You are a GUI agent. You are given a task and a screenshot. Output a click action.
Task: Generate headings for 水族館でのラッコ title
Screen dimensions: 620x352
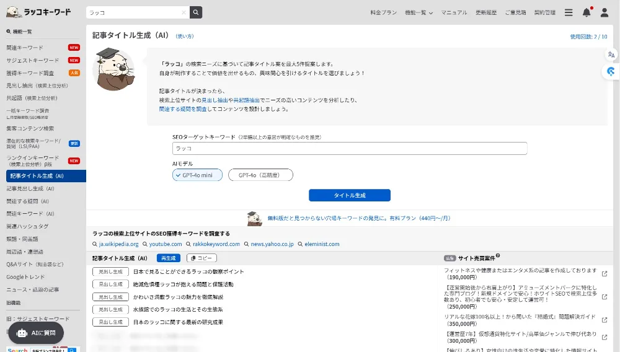(111, 310)
